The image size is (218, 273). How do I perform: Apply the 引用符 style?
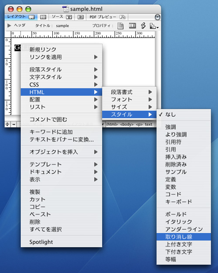[x=184, y=142]
